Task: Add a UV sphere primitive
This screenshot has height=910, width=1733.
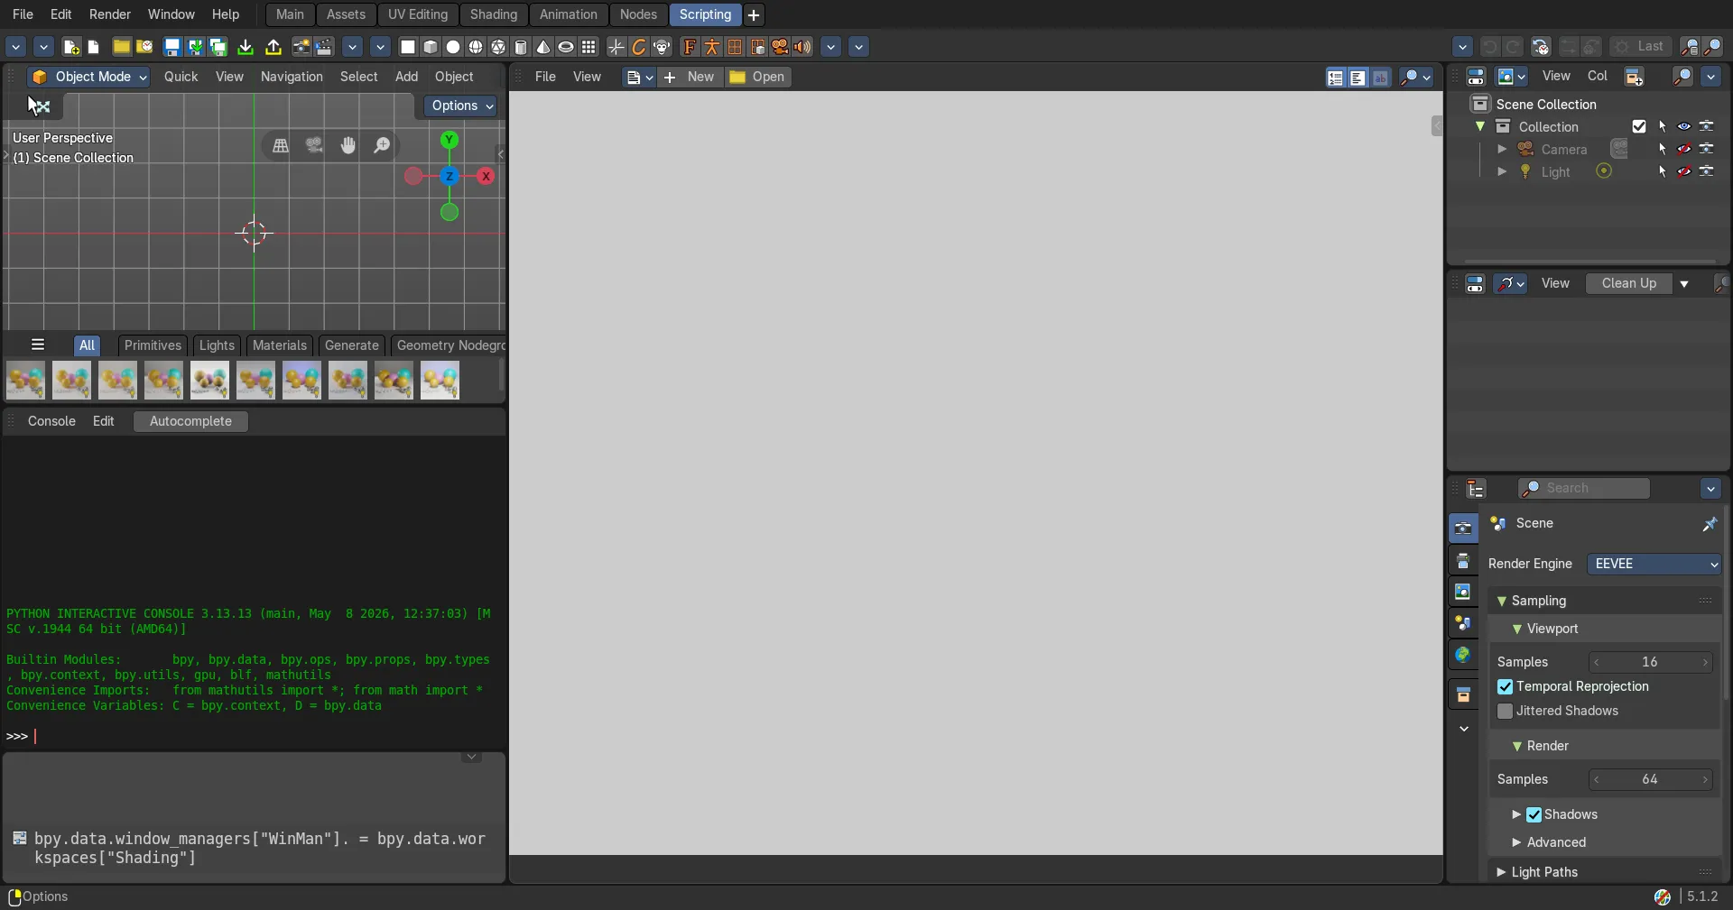Action: 476,47
